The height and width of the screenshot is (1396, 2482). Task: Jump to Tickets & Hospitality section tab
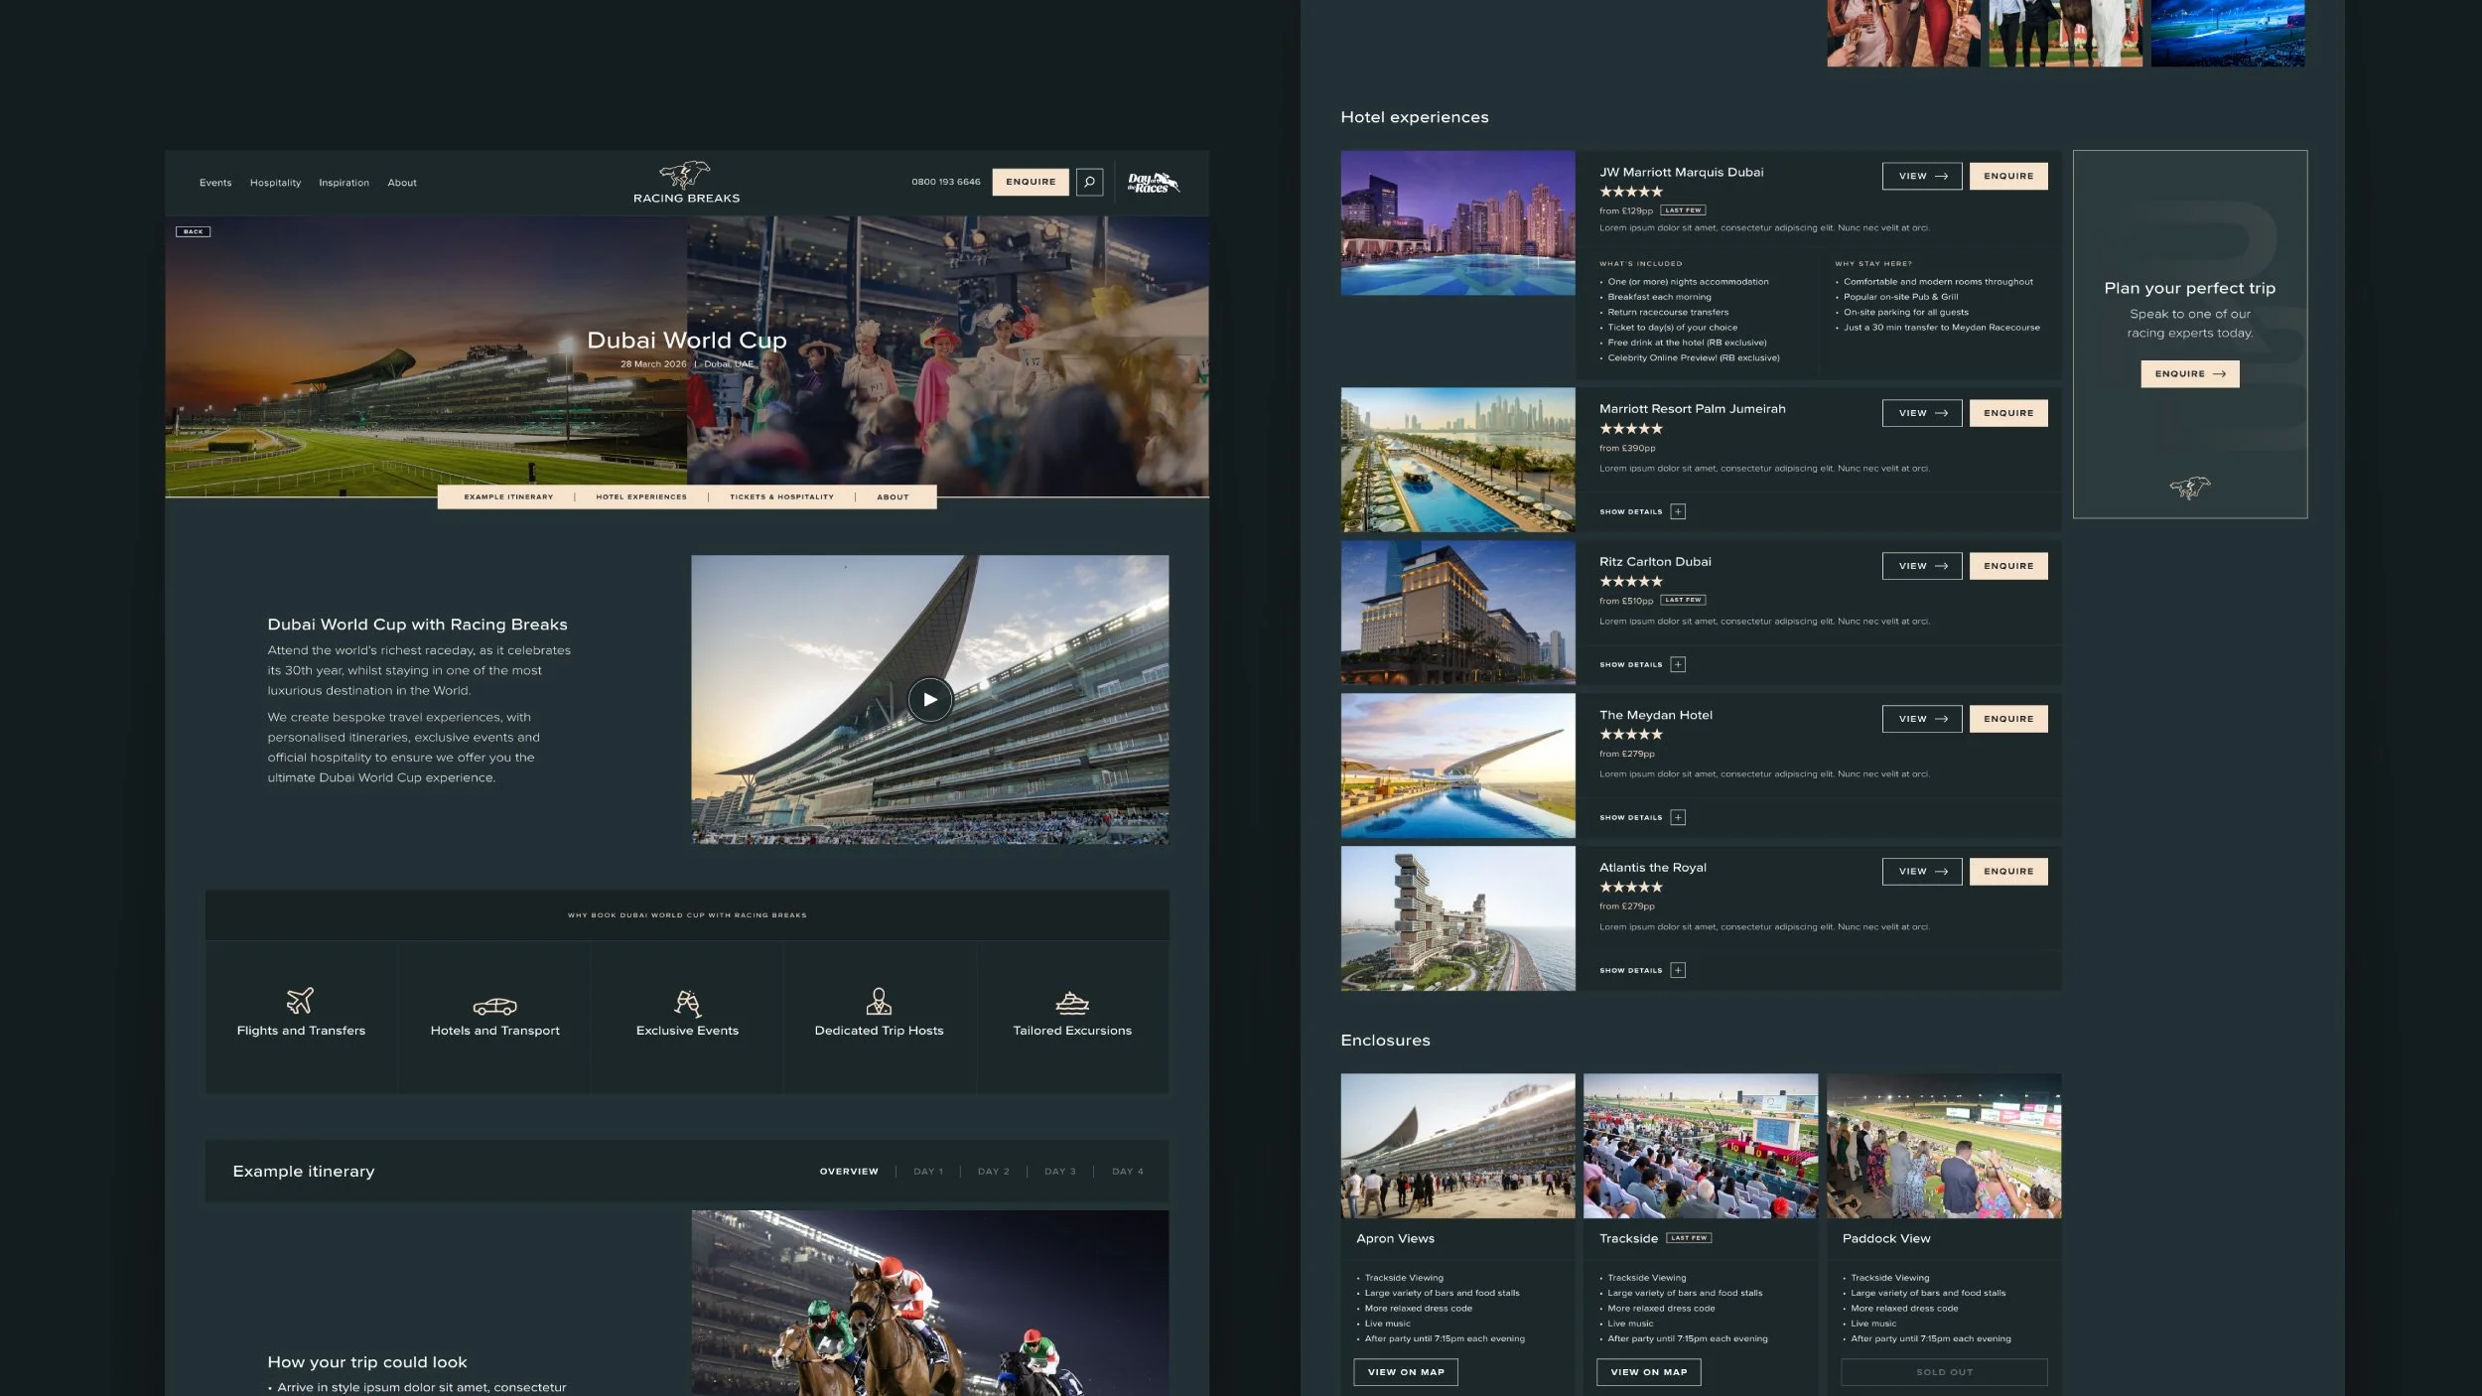pos(781,497)
